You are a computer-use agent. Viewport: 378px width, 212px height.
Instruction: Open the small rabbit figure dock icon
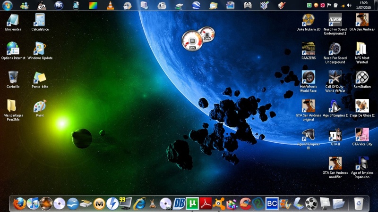[152, 204]
